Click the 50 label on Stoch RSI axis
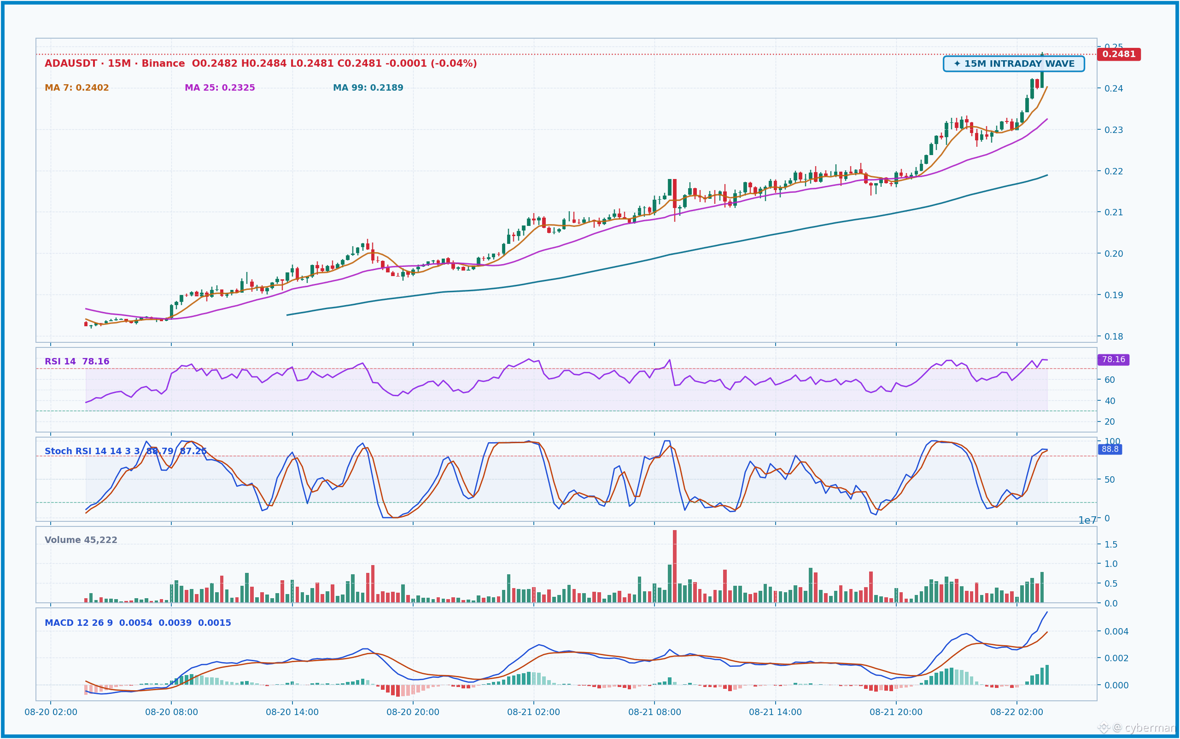The image size is (1180, 739). coord(1110,479)
